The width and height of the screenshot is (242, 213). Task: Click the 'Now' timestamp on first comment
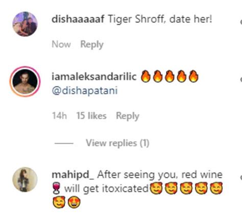click(61, 44)
